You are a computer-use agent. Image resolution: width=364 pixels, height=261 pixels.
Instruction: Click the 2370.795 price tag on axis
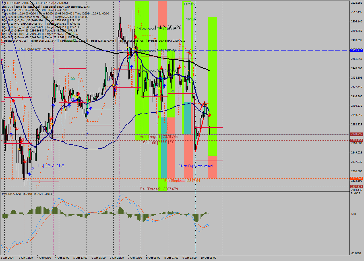(356, 134)
